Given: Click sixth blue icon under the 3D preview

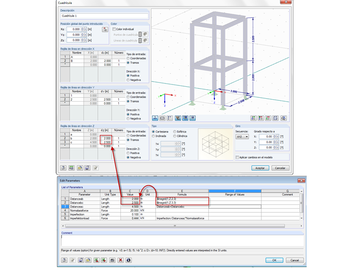Looking at the screenshot, I should pyautogui.click(x=192, y=118).
